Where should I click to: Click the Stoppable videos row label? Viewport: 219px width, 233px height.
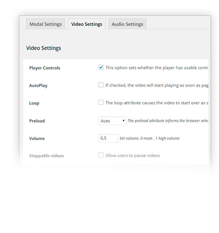[46, 156]
